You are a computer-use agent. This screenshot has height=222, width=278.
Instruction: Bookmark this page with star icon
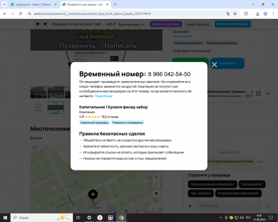click(x=235, y=14)
